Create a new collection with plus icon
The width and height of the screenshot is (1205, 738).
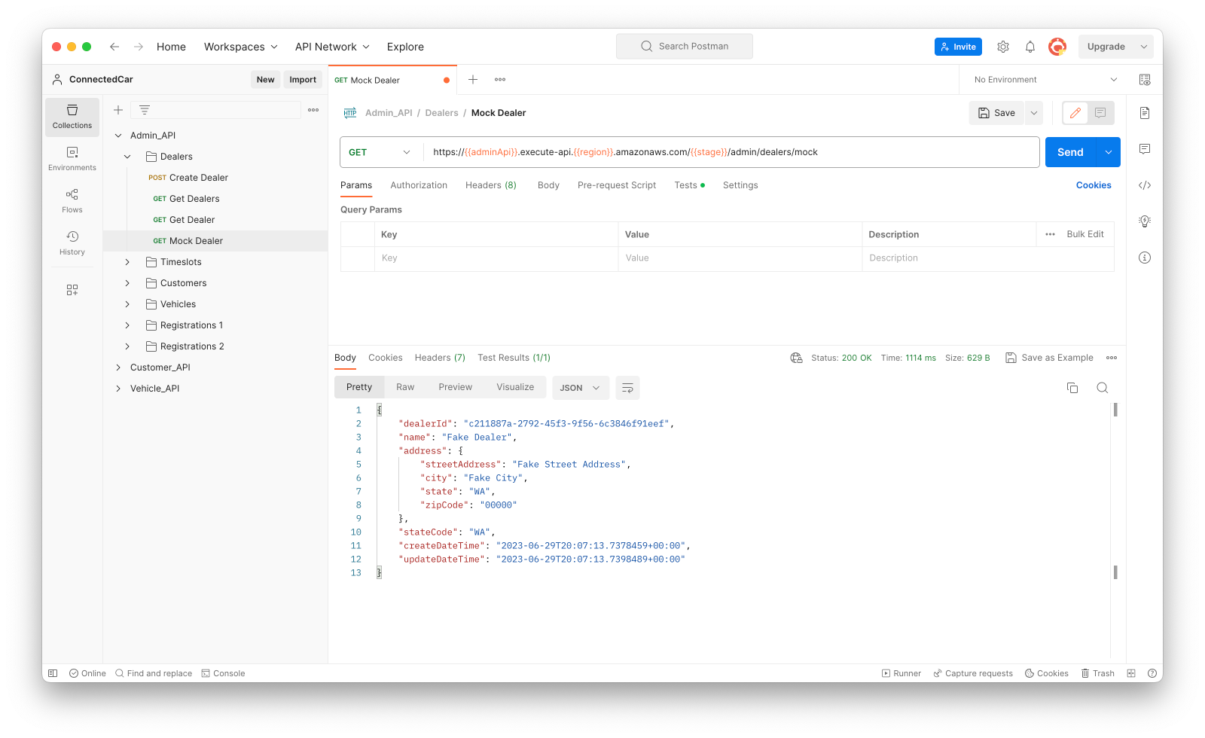pos(118,110)
